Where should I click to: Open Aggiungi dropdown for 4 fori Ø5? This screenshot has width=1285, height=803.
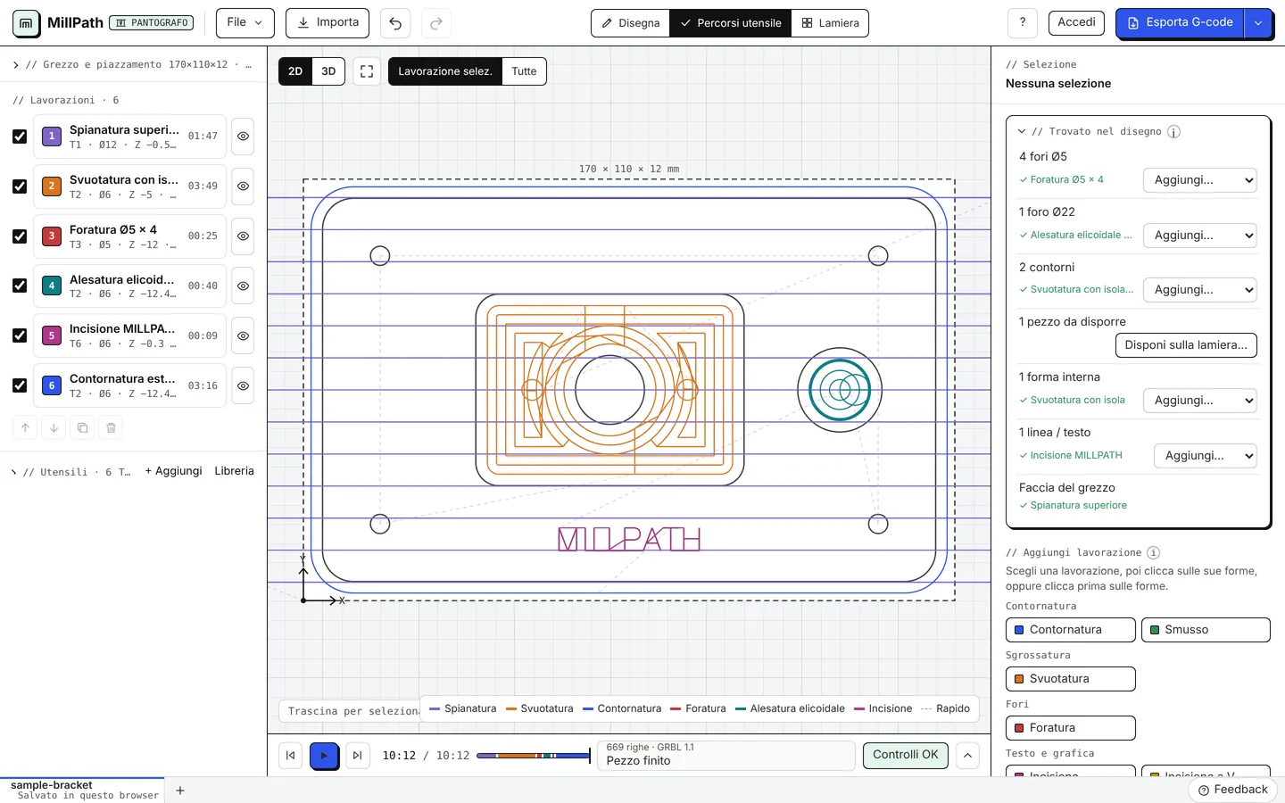coord(1200,180)
